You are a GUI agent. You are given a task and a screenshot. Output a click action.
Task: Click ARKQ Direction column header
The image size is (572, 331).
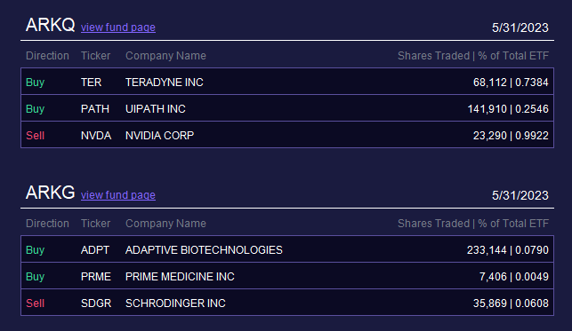(47, 56)
